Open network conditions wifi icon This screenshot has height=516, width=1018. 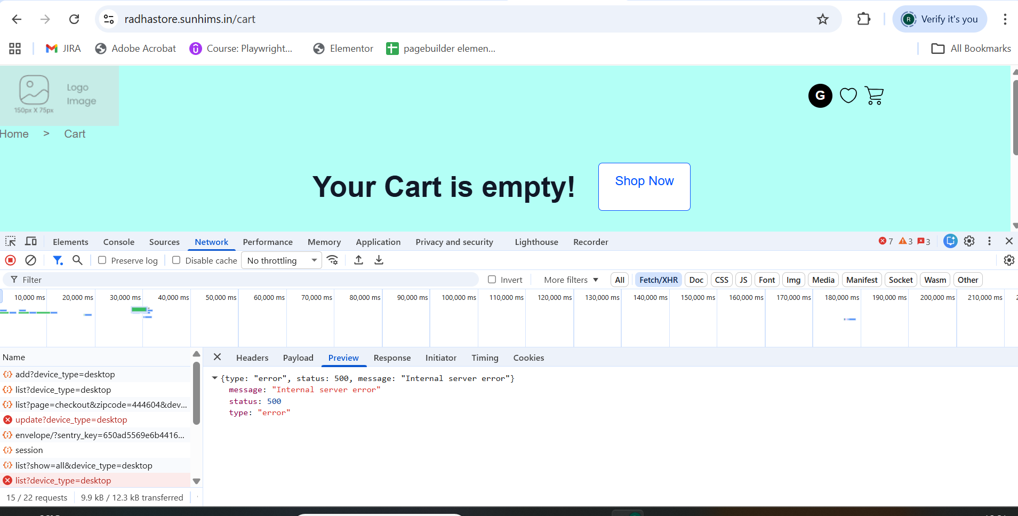[333, 260]
